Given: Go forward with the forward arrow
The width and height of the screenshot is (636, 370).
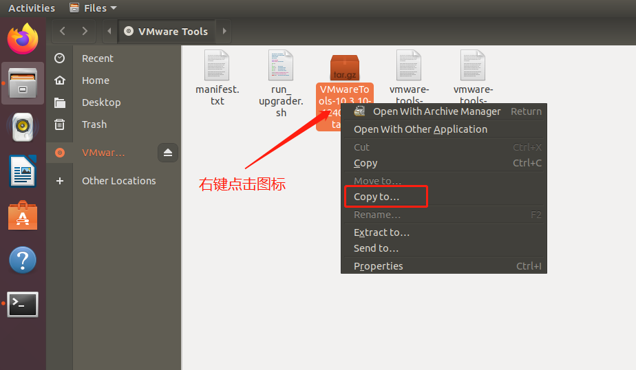Looking at the screenshot, I should click(x=85, y=31).
